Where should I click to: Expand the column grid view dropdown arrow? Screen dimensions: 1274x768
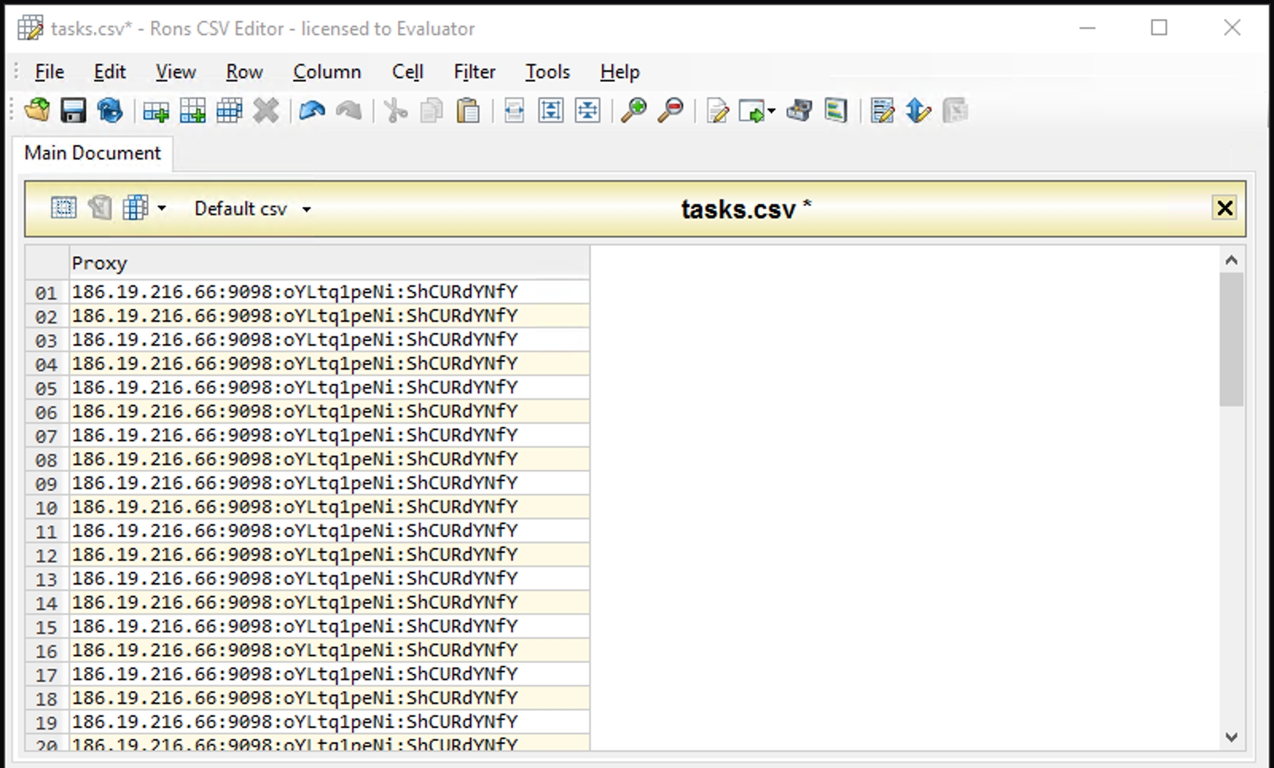click(162, 209)
